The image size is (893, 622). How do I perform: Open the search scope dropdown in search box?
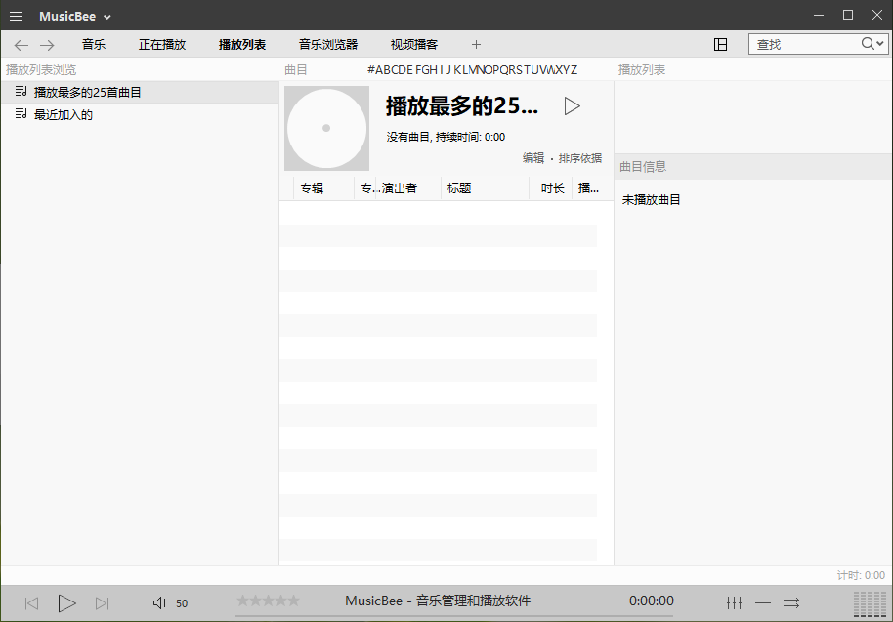(x=878, y=44)
